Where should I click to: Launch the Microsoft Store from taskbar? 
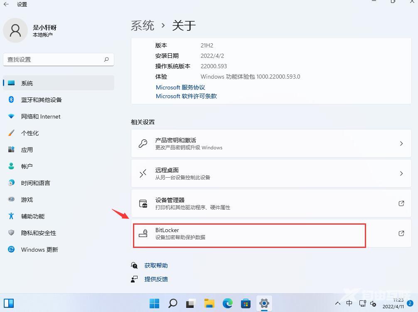click(246, 303)
